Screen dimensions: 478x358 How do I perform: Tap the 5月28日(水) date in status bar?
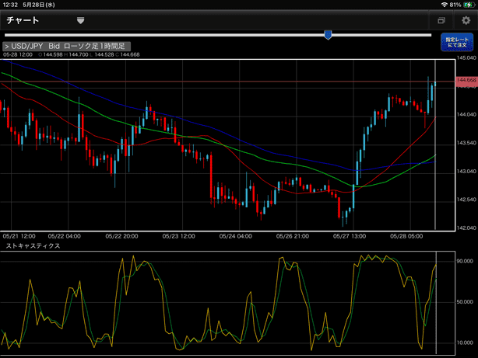(39, 5)
